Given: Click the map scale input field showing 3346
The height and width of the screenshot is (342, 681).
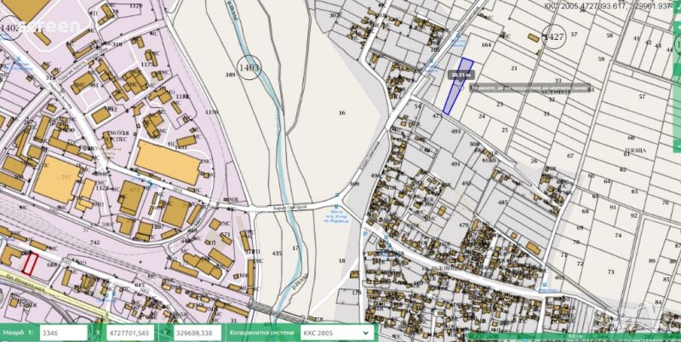Looking at the screenshot, I should coord(63,333).
